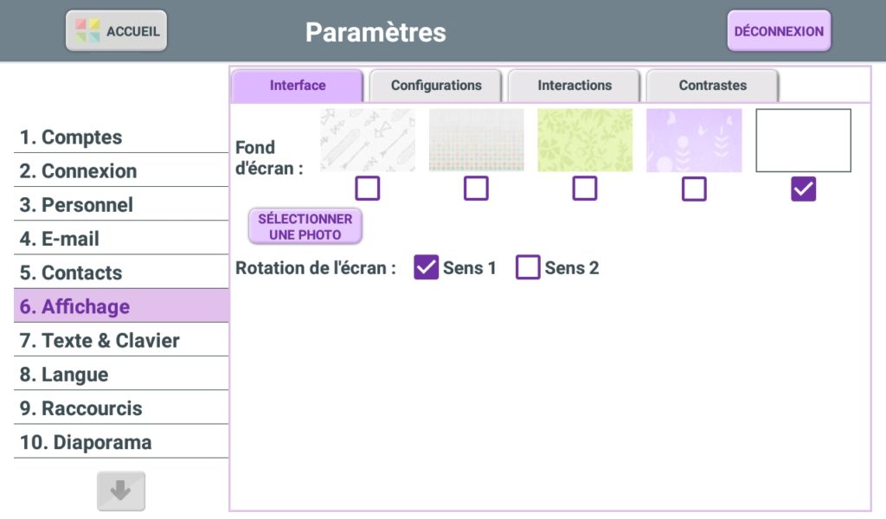Viewport: 886px width, 519px height.
Task: Select the pastel dots wallpaper thumbnail
Action: click(x=476, y=140)
